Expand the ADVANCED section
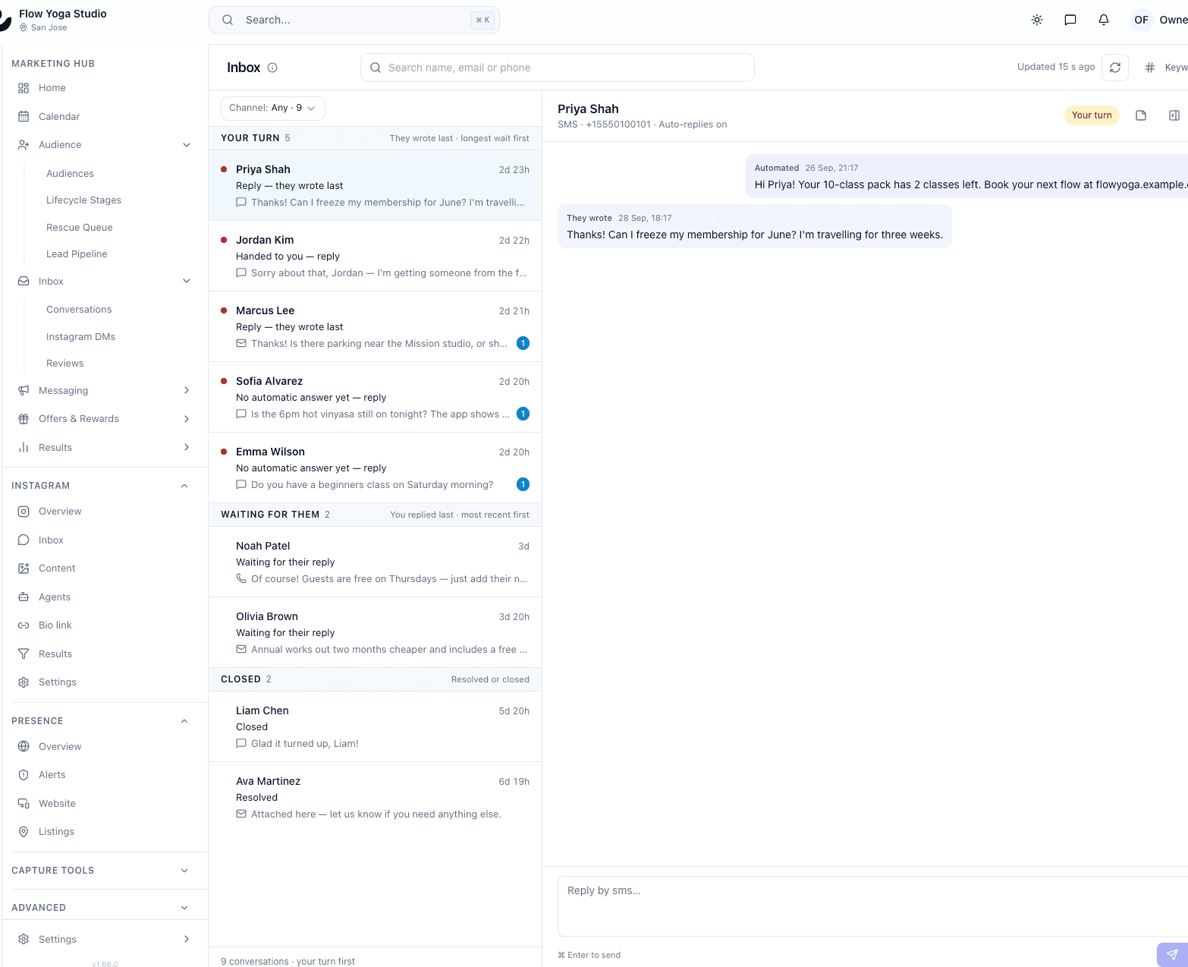Screen dimensions: 1188x967 (184, 908)
